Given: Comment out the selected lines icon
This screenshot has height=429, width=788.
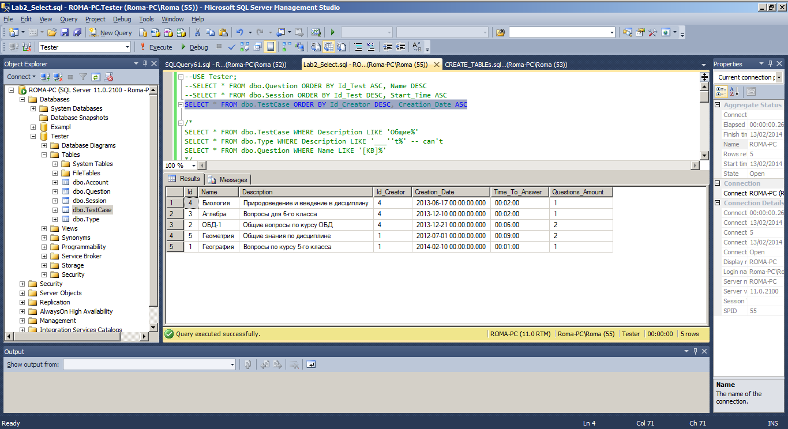Looking at the screenshot, I should coord(358,47).
